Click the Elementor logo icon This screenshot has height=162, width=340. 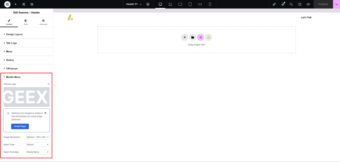point(7,4)
